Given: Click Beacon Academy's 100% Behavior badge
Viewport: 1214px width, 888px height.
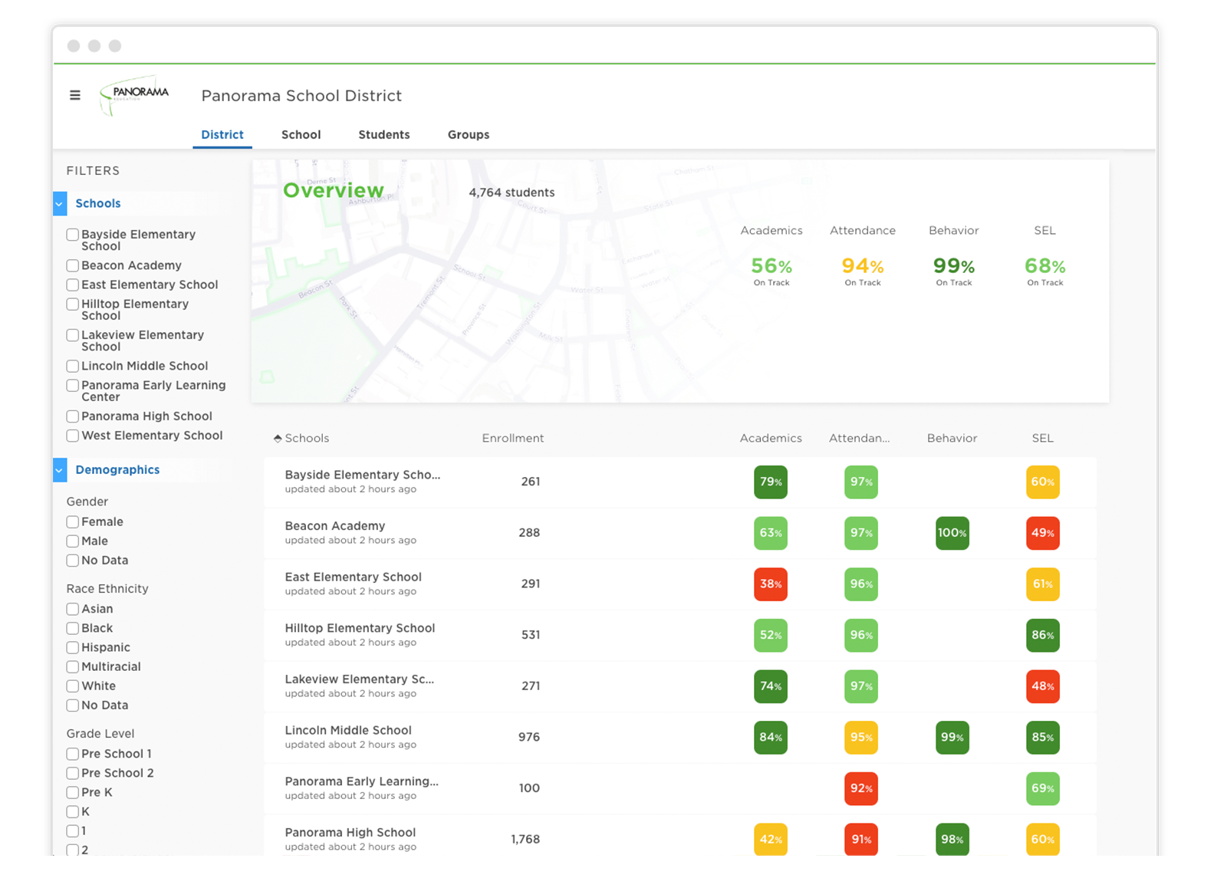Looking at the screenshot, I should click(952, 533).
